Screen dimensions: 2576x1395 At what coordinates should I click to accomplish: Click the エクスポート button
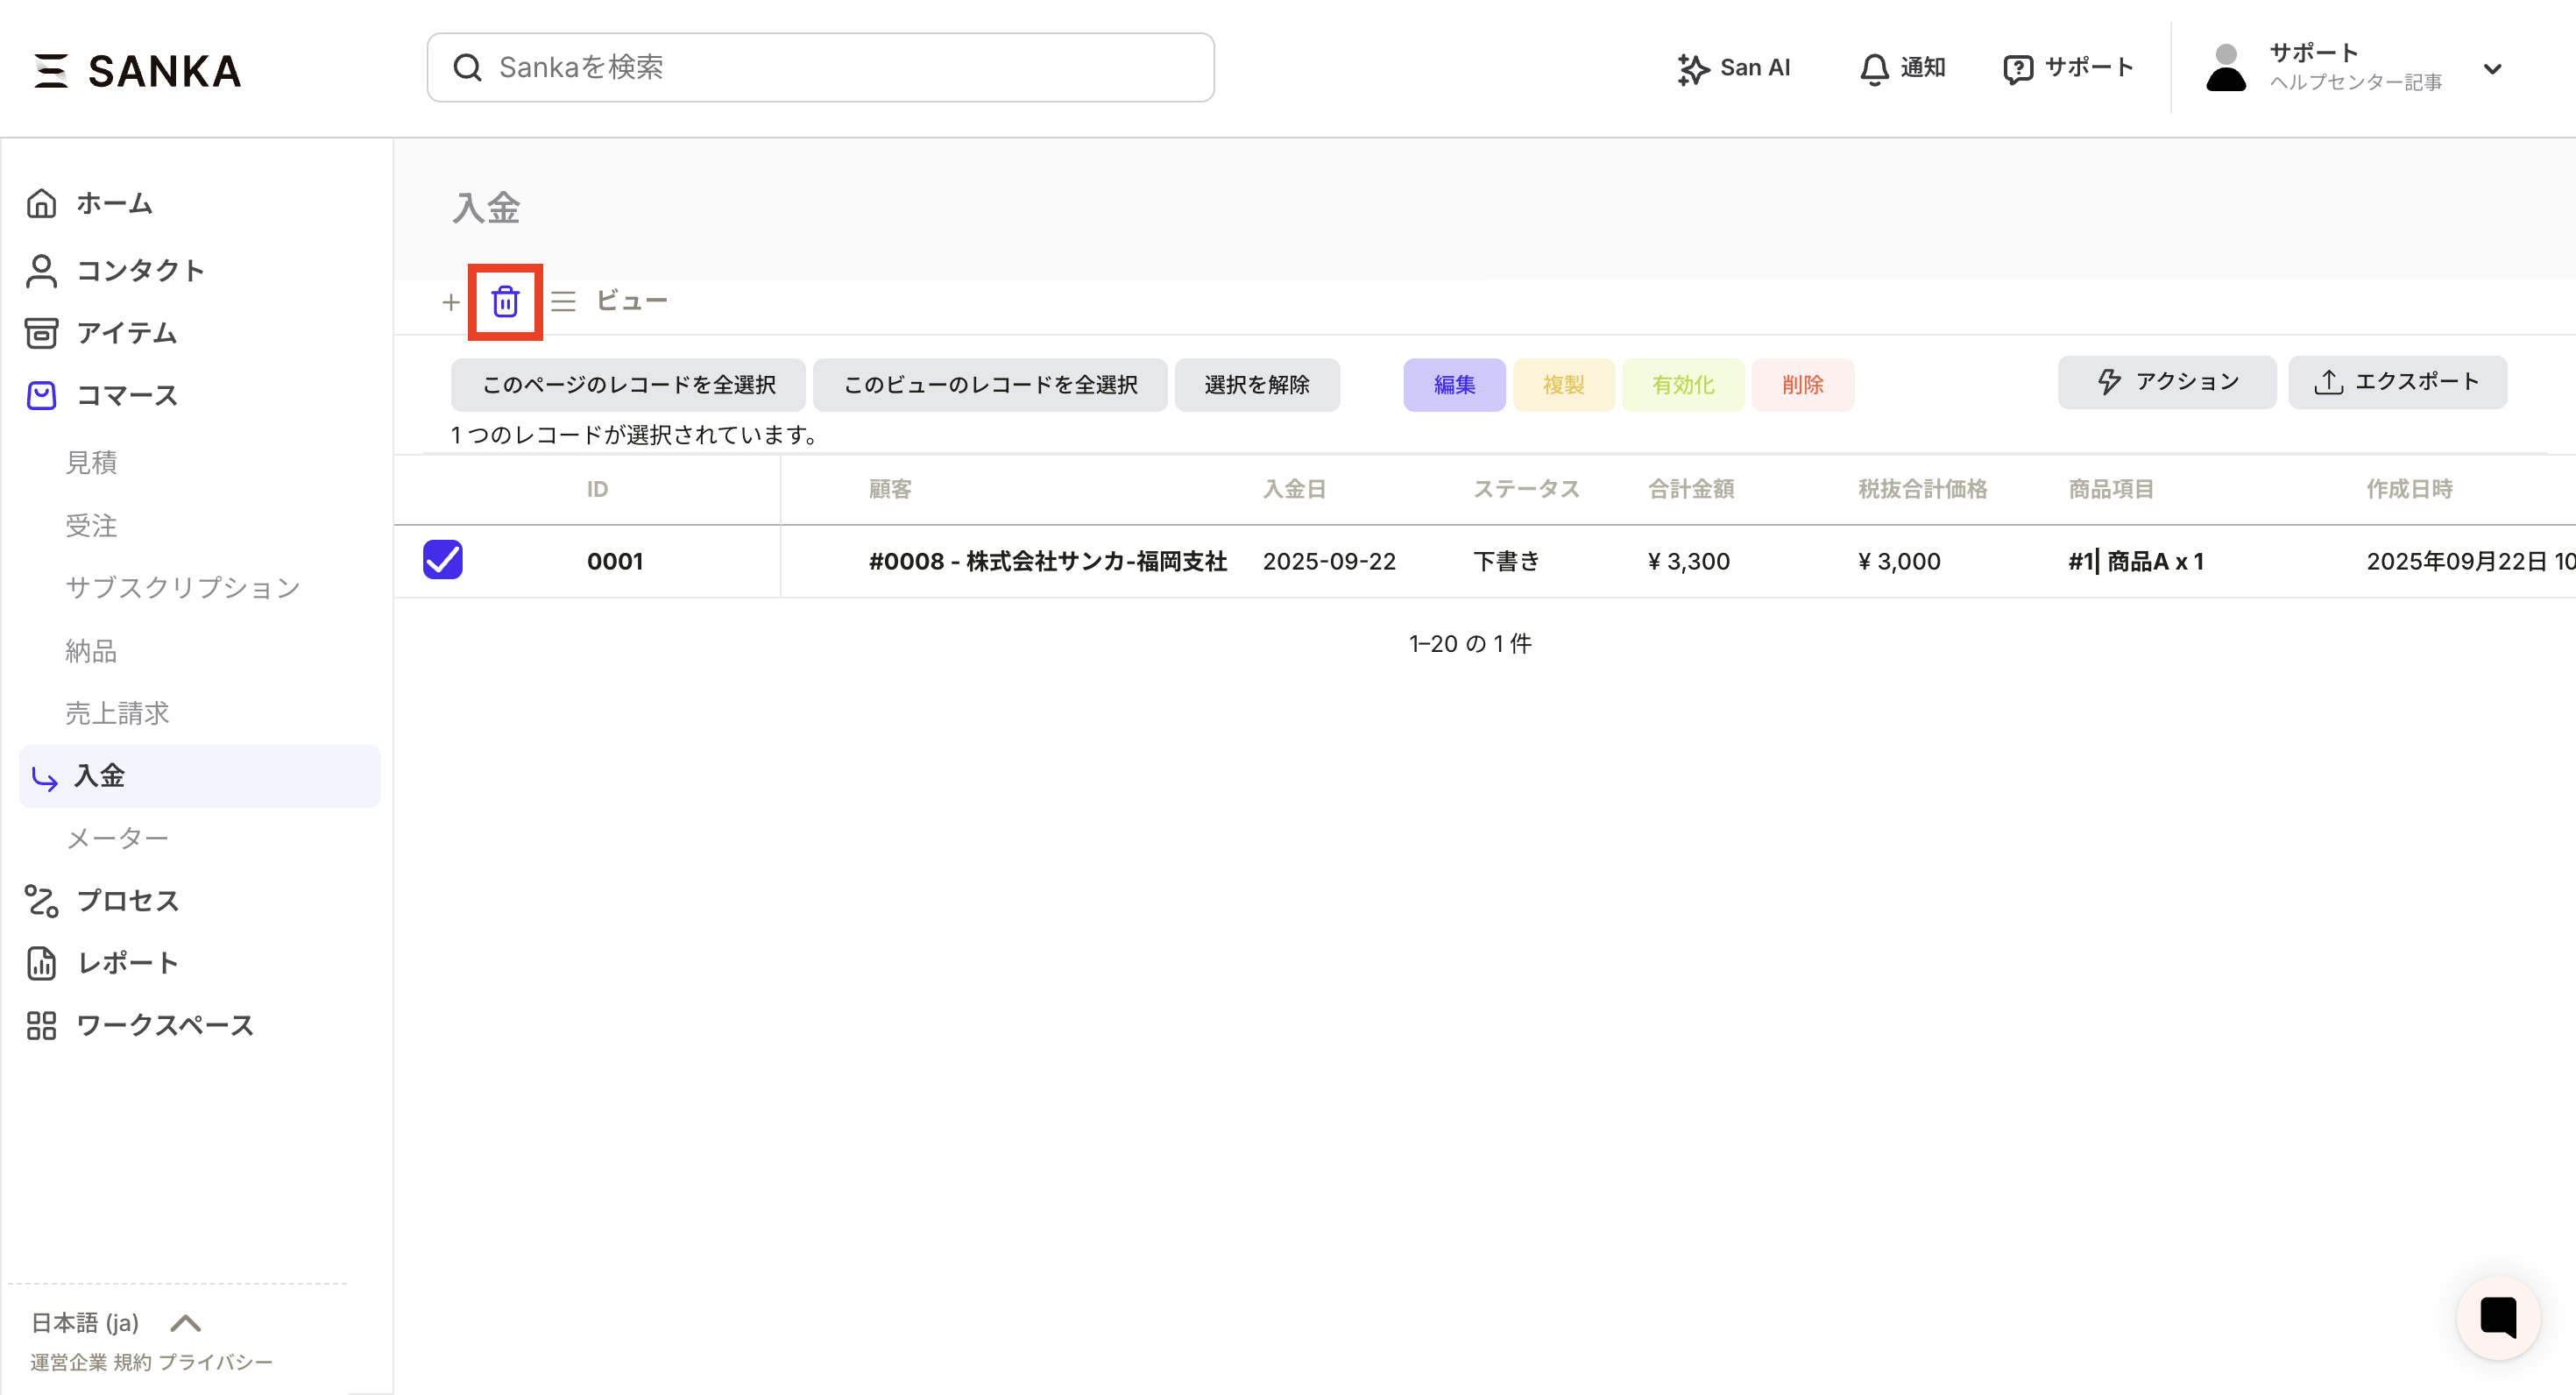point(2396,382)
